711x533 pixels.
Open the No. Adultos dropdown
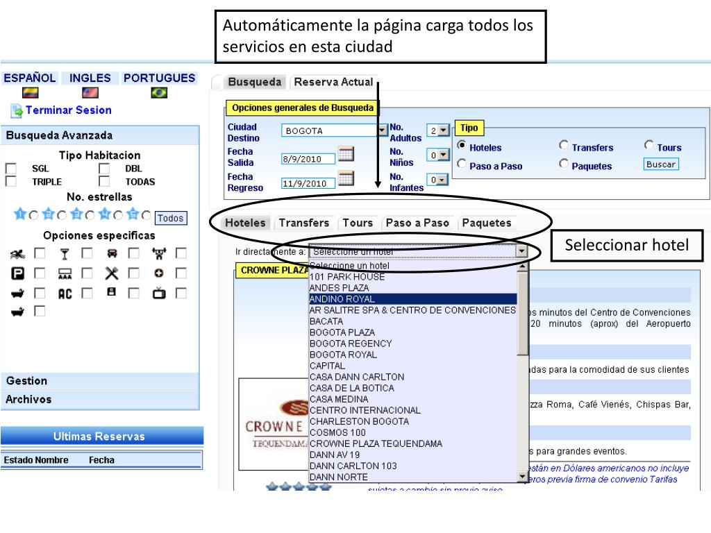pos(438,130)
